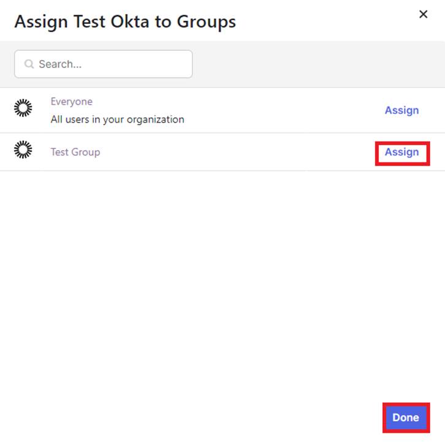Click the Everyone group sunburst icon
The width and height of the screenshot is (445, 442).
tap(23, 109)
